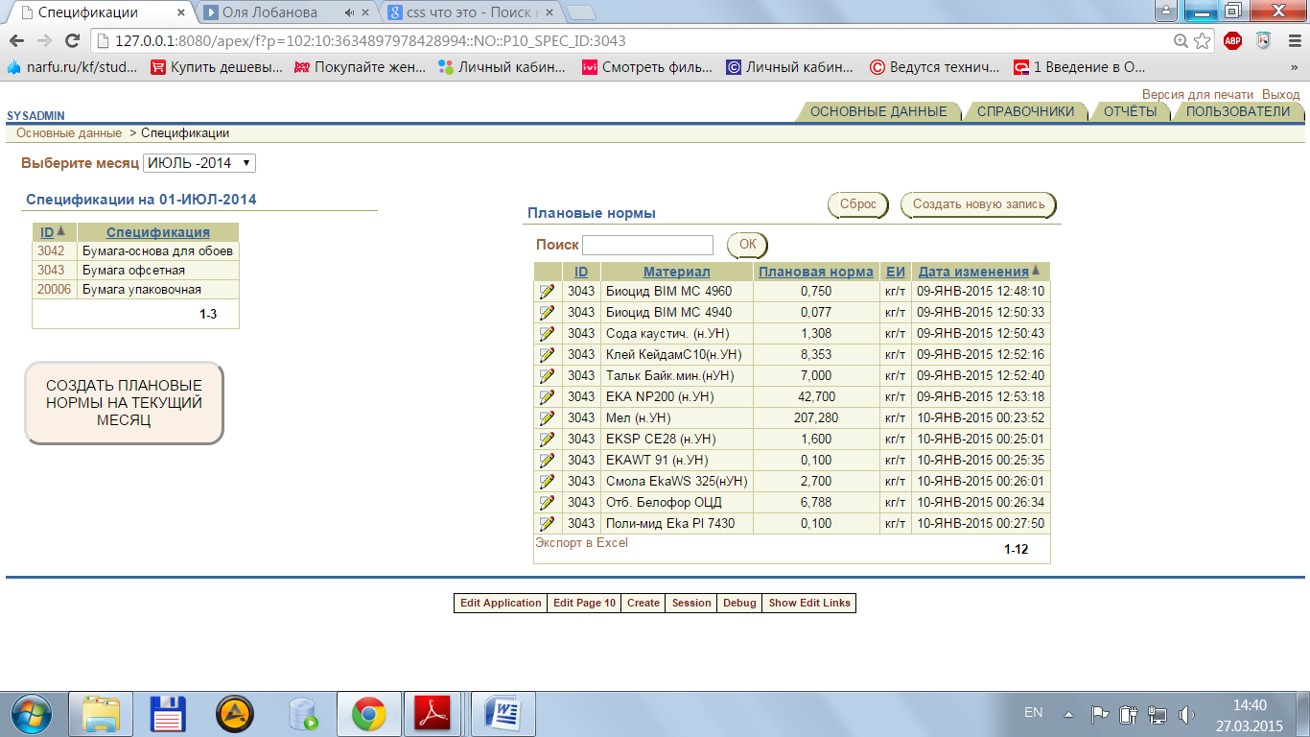Open the EN language selector in tray

coord(1033,712)
